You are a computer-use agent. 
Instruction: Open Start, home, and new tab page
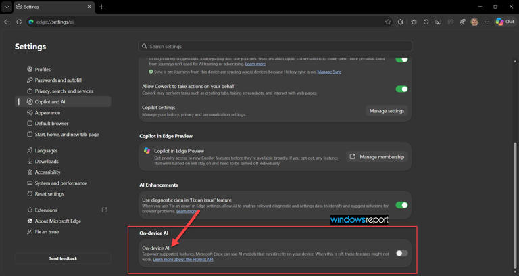pyautogui.click(x=63, y=135)
